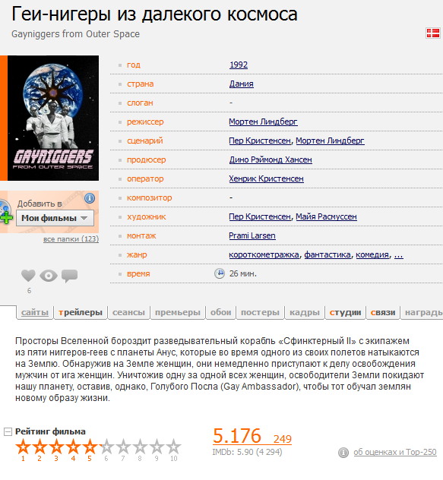Switch to the трейлеры tab
The width and height of the screenshot is (443, 480).
coord(81,312)
